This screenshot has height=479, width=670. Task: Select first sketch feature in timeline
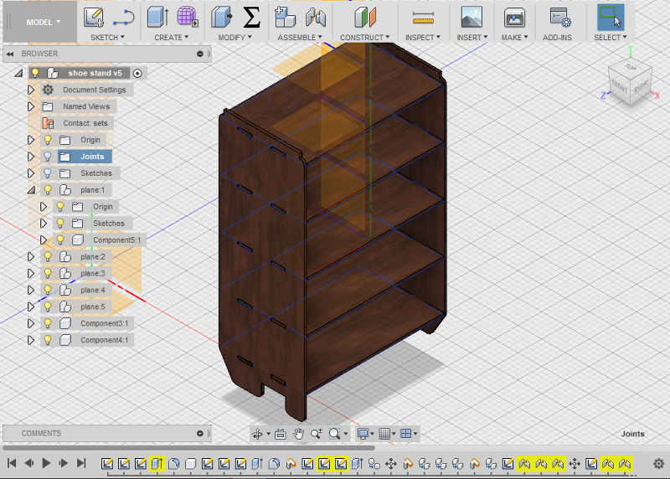pyautogui.click(x=107, y=464)
